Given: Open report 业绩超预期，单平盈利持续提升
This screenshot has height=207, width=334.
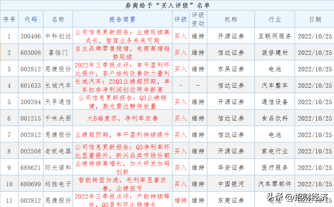Looking at the screenshot, I should (123, 134).
